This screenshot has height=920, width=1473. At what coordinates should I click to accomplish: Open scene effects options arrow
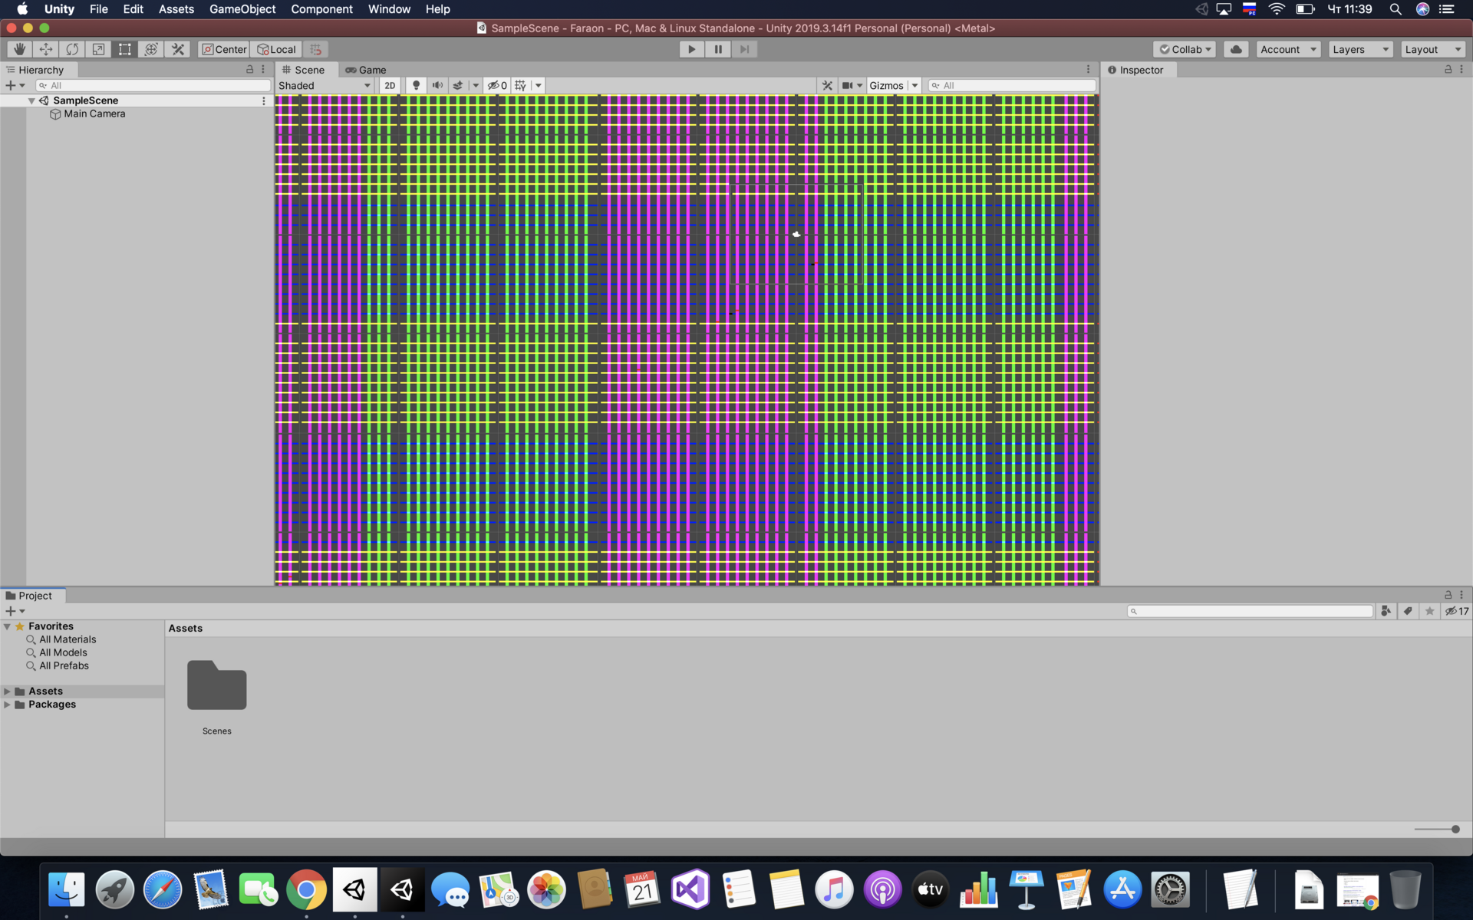coord(476,85)
